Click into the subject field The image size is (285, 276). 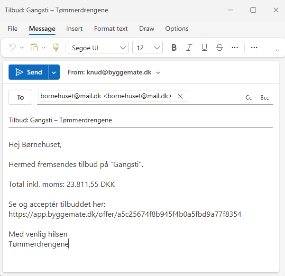140,120
